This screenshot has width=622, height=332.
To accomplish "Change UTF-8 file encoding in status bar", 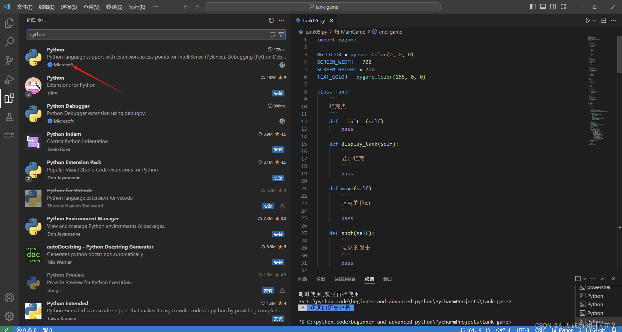I will [x=523, y=330].
